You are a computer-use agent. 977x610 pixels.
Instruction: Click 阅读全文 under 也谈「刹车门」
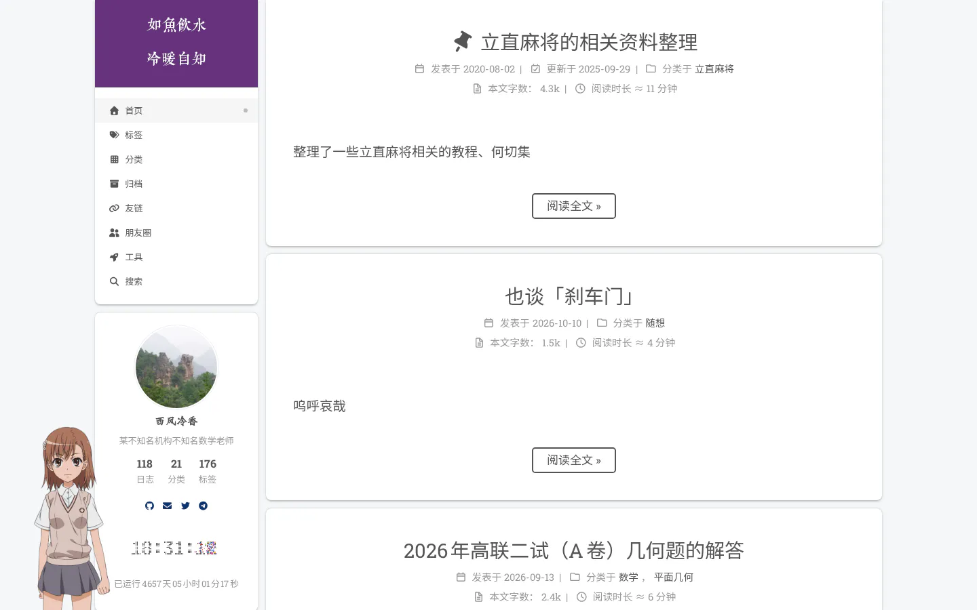point(574,460)
